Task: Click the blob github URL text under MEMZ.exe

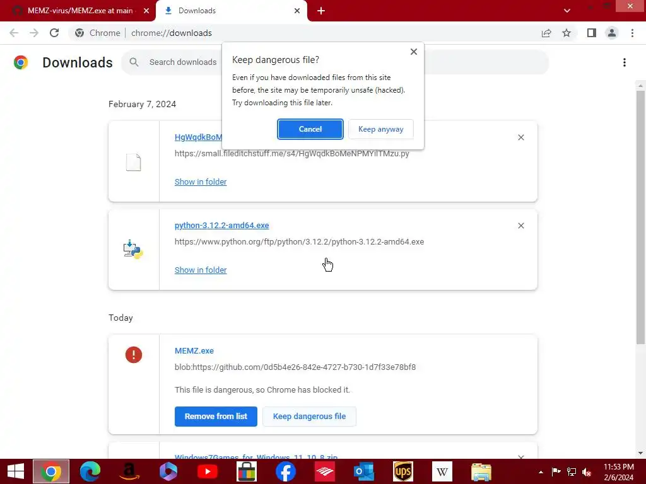Action: [295, 367]
